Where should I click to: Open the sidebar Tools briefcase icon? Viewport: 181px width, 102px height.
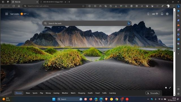178,25
